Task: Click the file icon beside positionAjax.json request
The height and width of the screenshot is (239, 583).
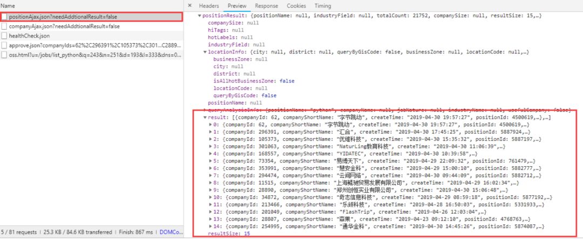Action: tap(5, 17)
